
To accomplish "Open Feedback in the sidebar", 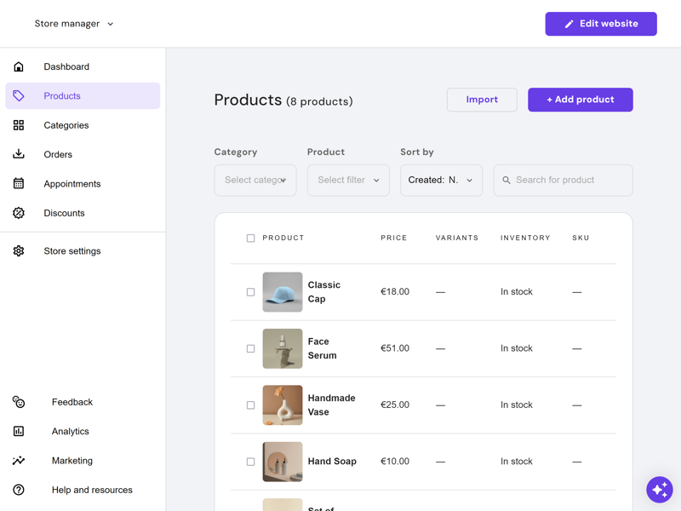I will tap(83, 402).
